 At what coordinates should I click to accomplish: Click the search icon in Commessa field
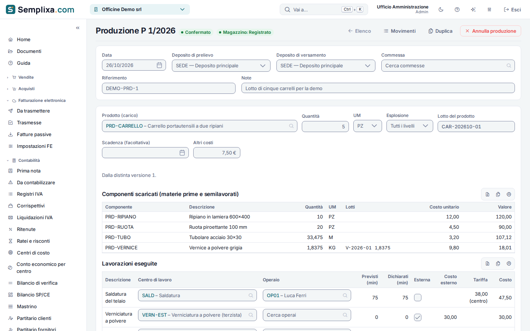509,66
